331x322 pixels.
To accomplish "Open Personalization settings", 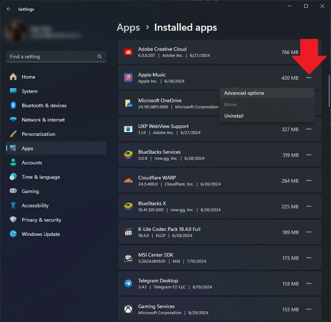I will pos(56,134).
